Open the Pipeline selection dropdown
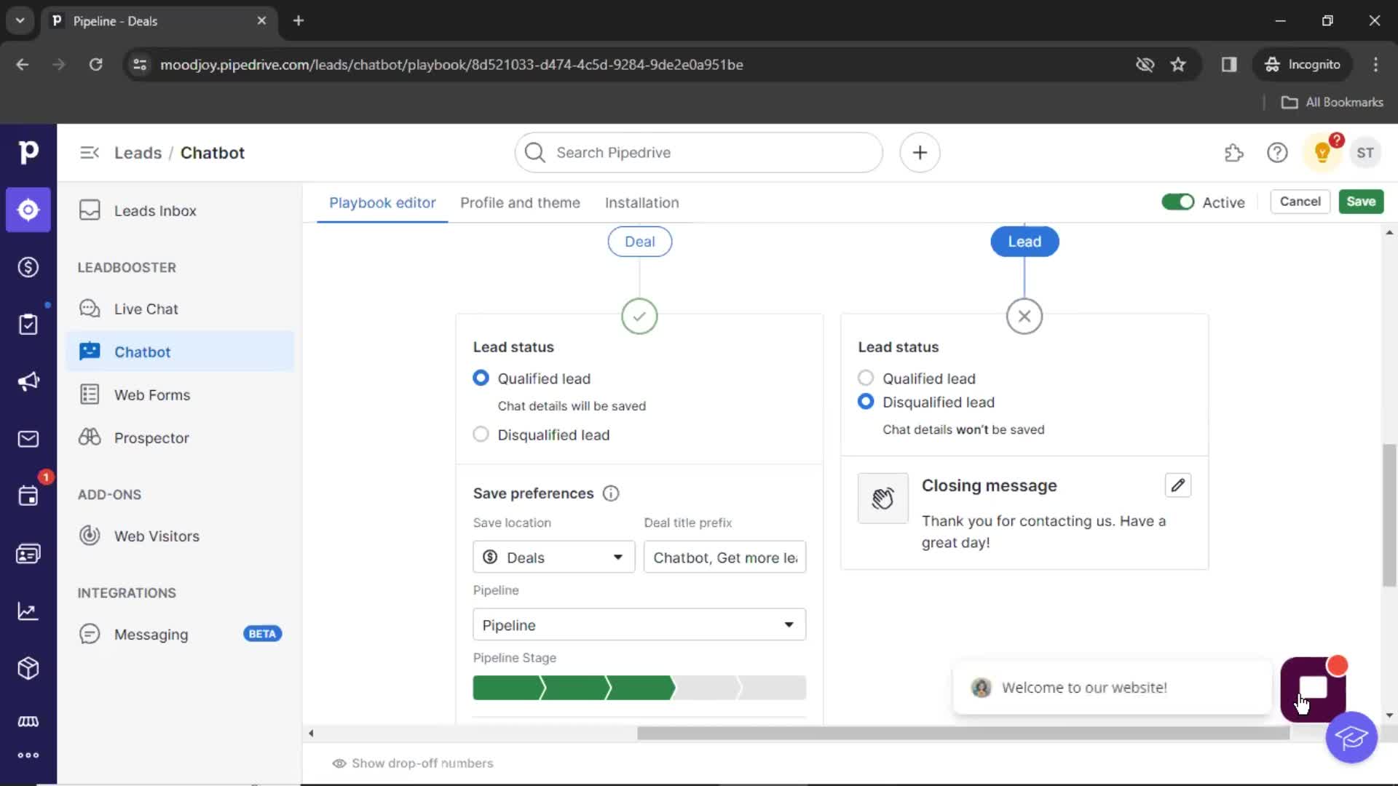This screenshot has height=786, width=1398. (x=639, y=625)
